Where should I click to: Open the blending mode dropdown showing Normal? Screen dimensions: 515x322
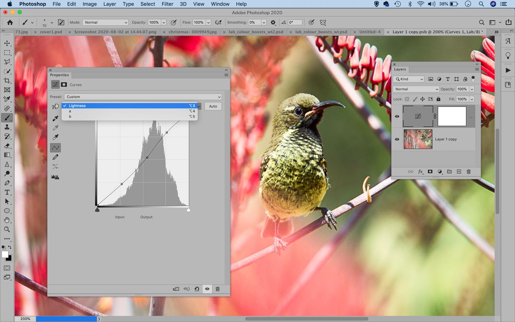pyautogui.click(x=415, y=89)
